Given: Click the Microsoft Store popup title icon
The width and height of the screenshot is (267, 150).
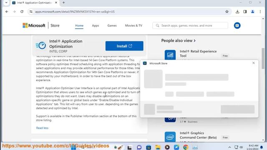Looking at the screenshot, I should (145, 63).
